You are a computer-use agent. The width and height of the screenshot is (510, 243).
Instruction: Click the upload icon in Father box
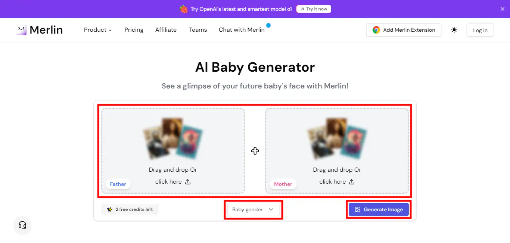(188, 182)
